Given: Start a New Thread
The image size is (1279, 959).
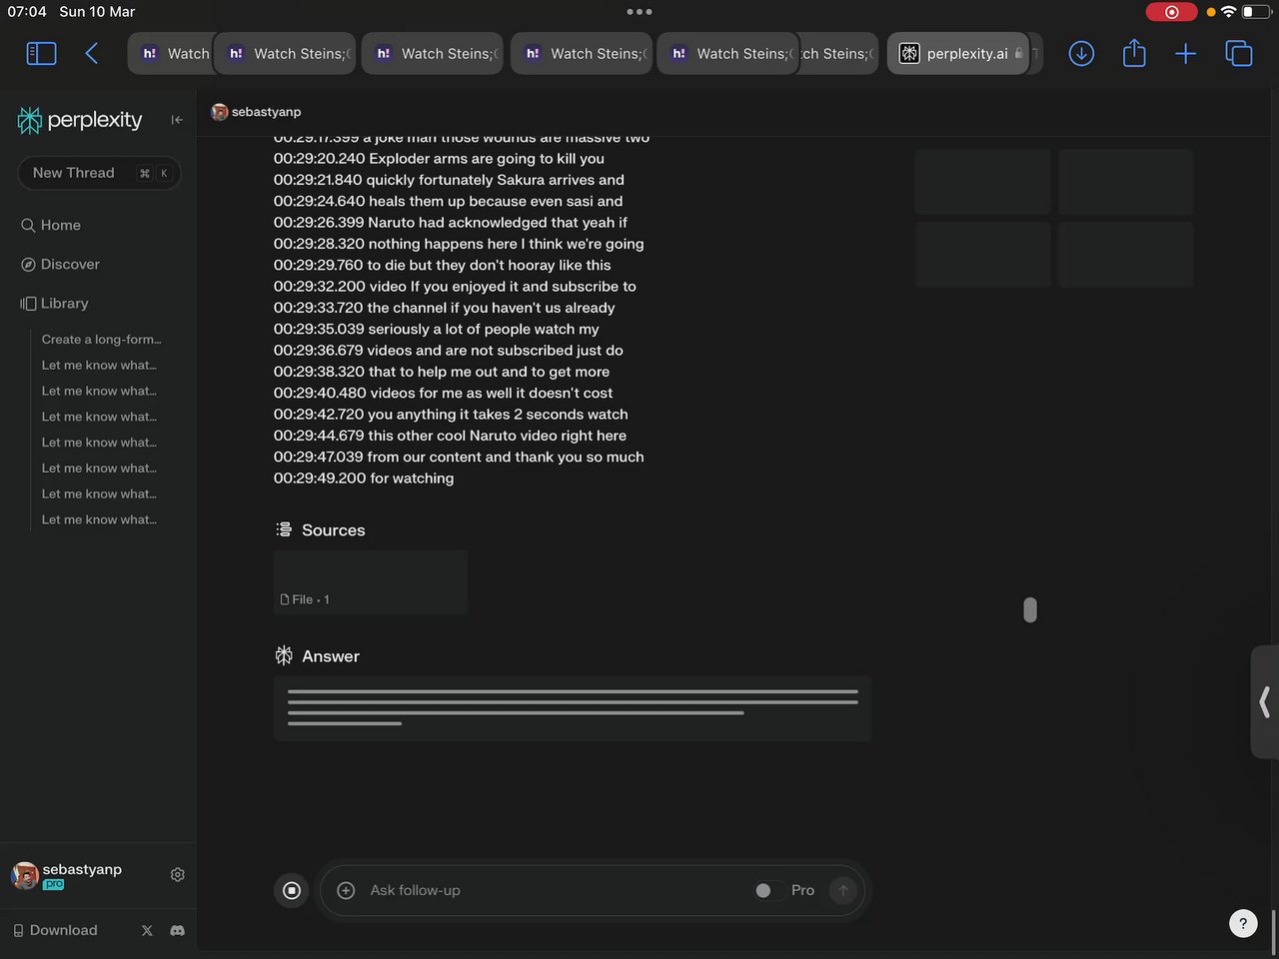Looking at the screenshot, I should click(x=99, y=173).
